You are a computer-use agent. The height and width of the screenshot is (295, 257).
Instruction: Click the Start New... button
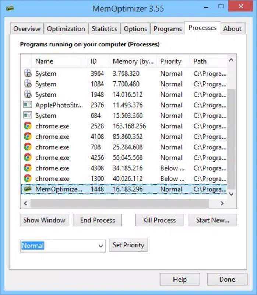point(212,220)
